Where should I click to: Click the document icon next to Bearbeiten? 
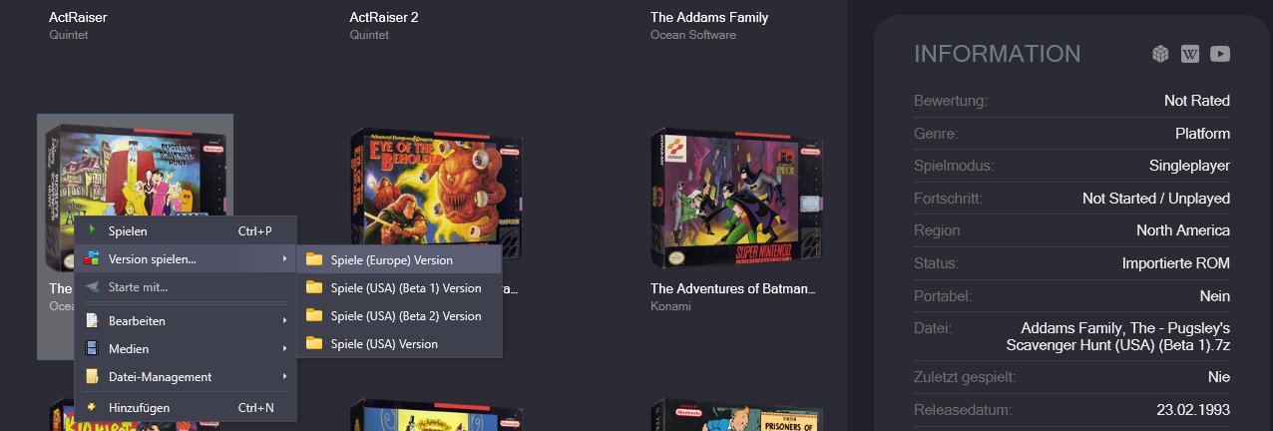pyautogui.click(x=92, y=321)
